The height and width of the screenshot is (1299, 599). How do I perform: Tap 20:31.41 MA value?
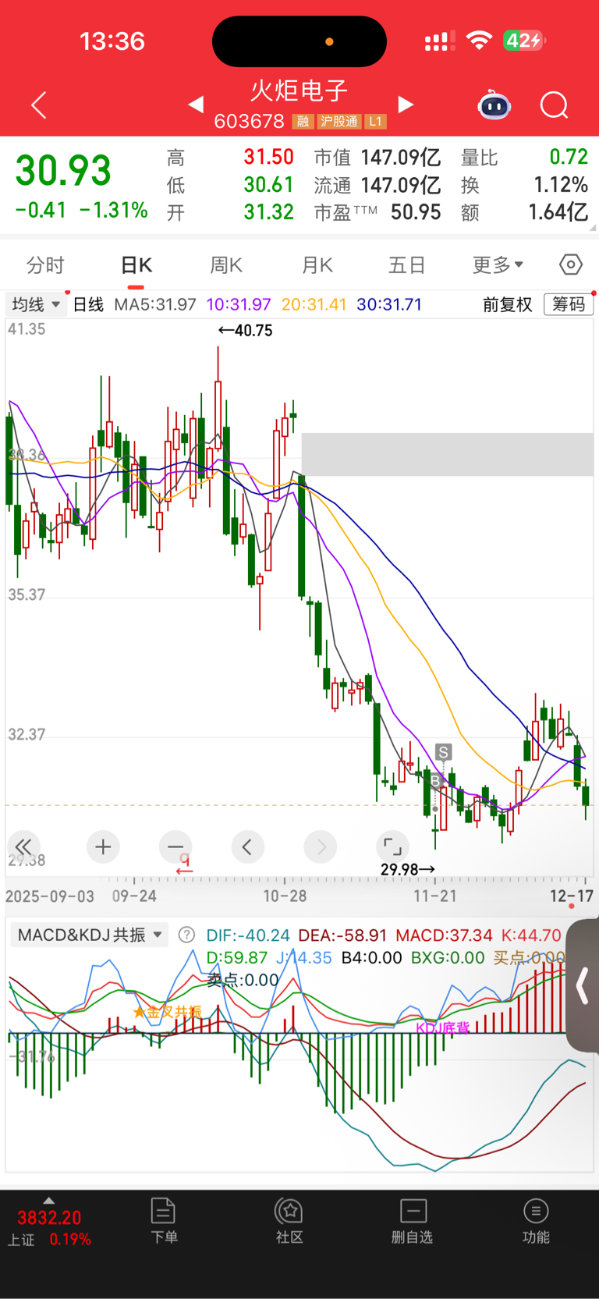click(314, 304)
